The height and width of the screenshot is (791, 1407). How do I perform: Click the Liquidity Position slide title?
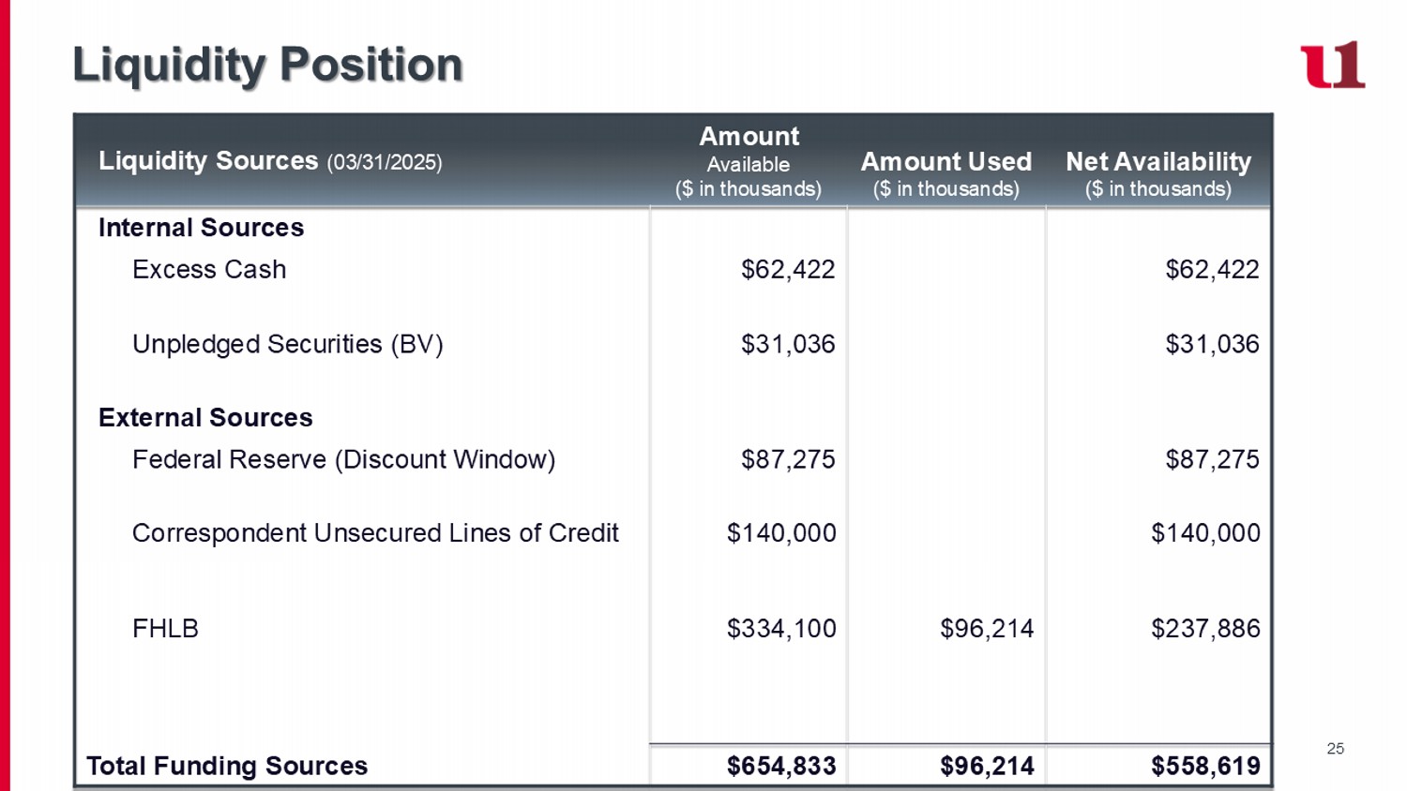tap(267, 65)
